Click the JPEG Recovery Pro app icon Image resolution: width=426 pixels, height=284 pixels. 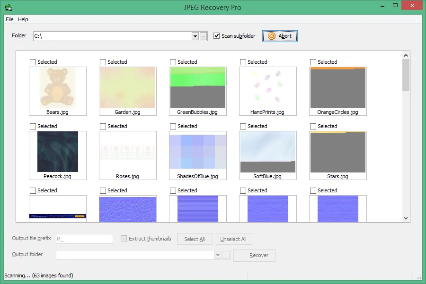point(8,7)
